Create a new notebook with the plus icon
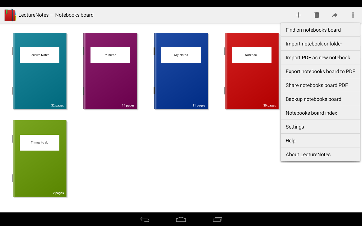 298,15
